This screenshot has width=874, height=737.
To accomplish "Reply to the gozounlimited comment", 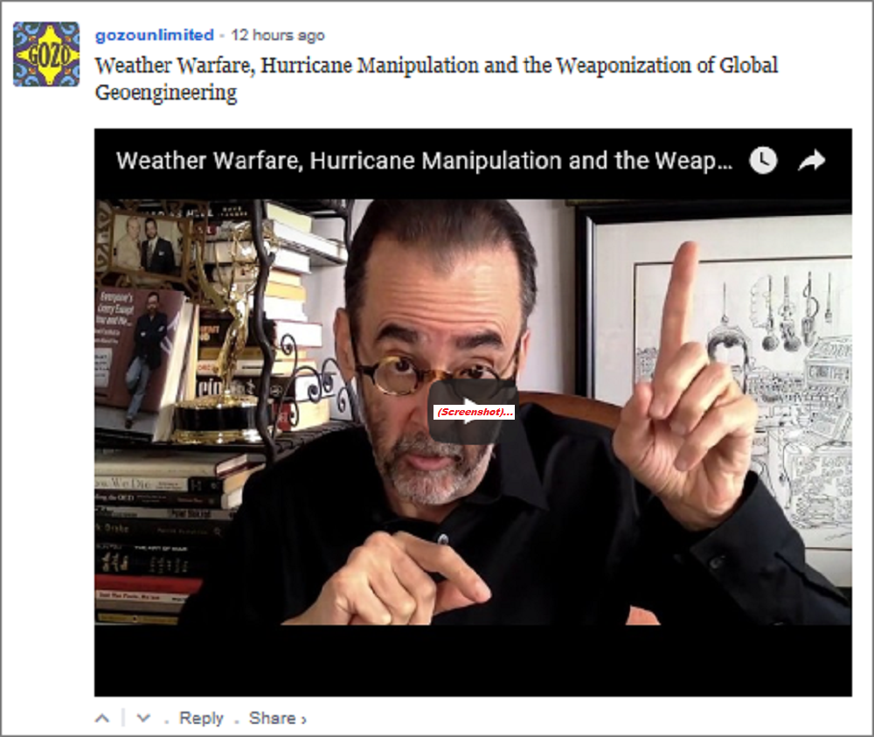I will coord(201,718).
